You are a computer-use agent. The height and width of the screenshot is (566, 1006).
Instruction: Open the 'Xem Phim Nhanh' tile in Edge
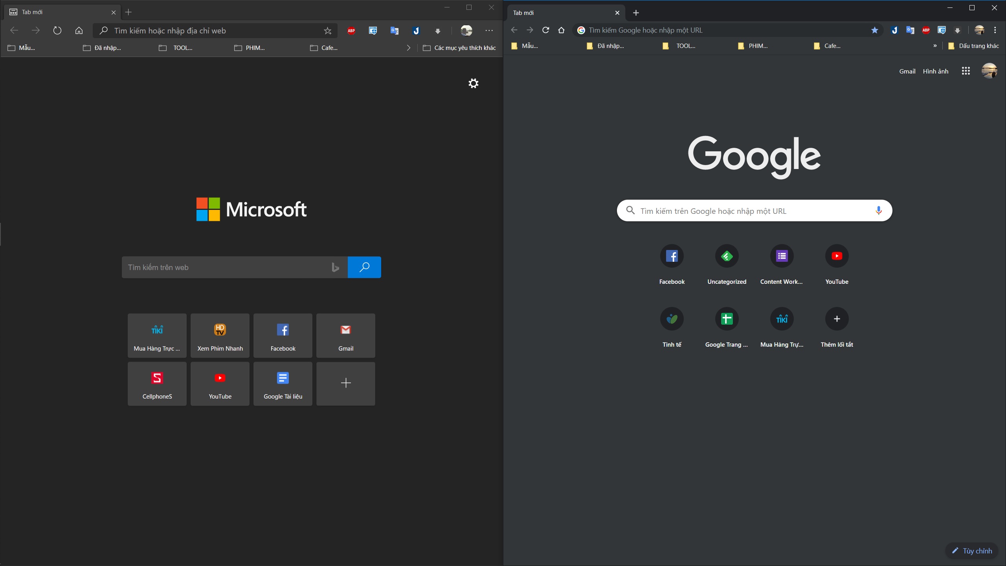220,336
